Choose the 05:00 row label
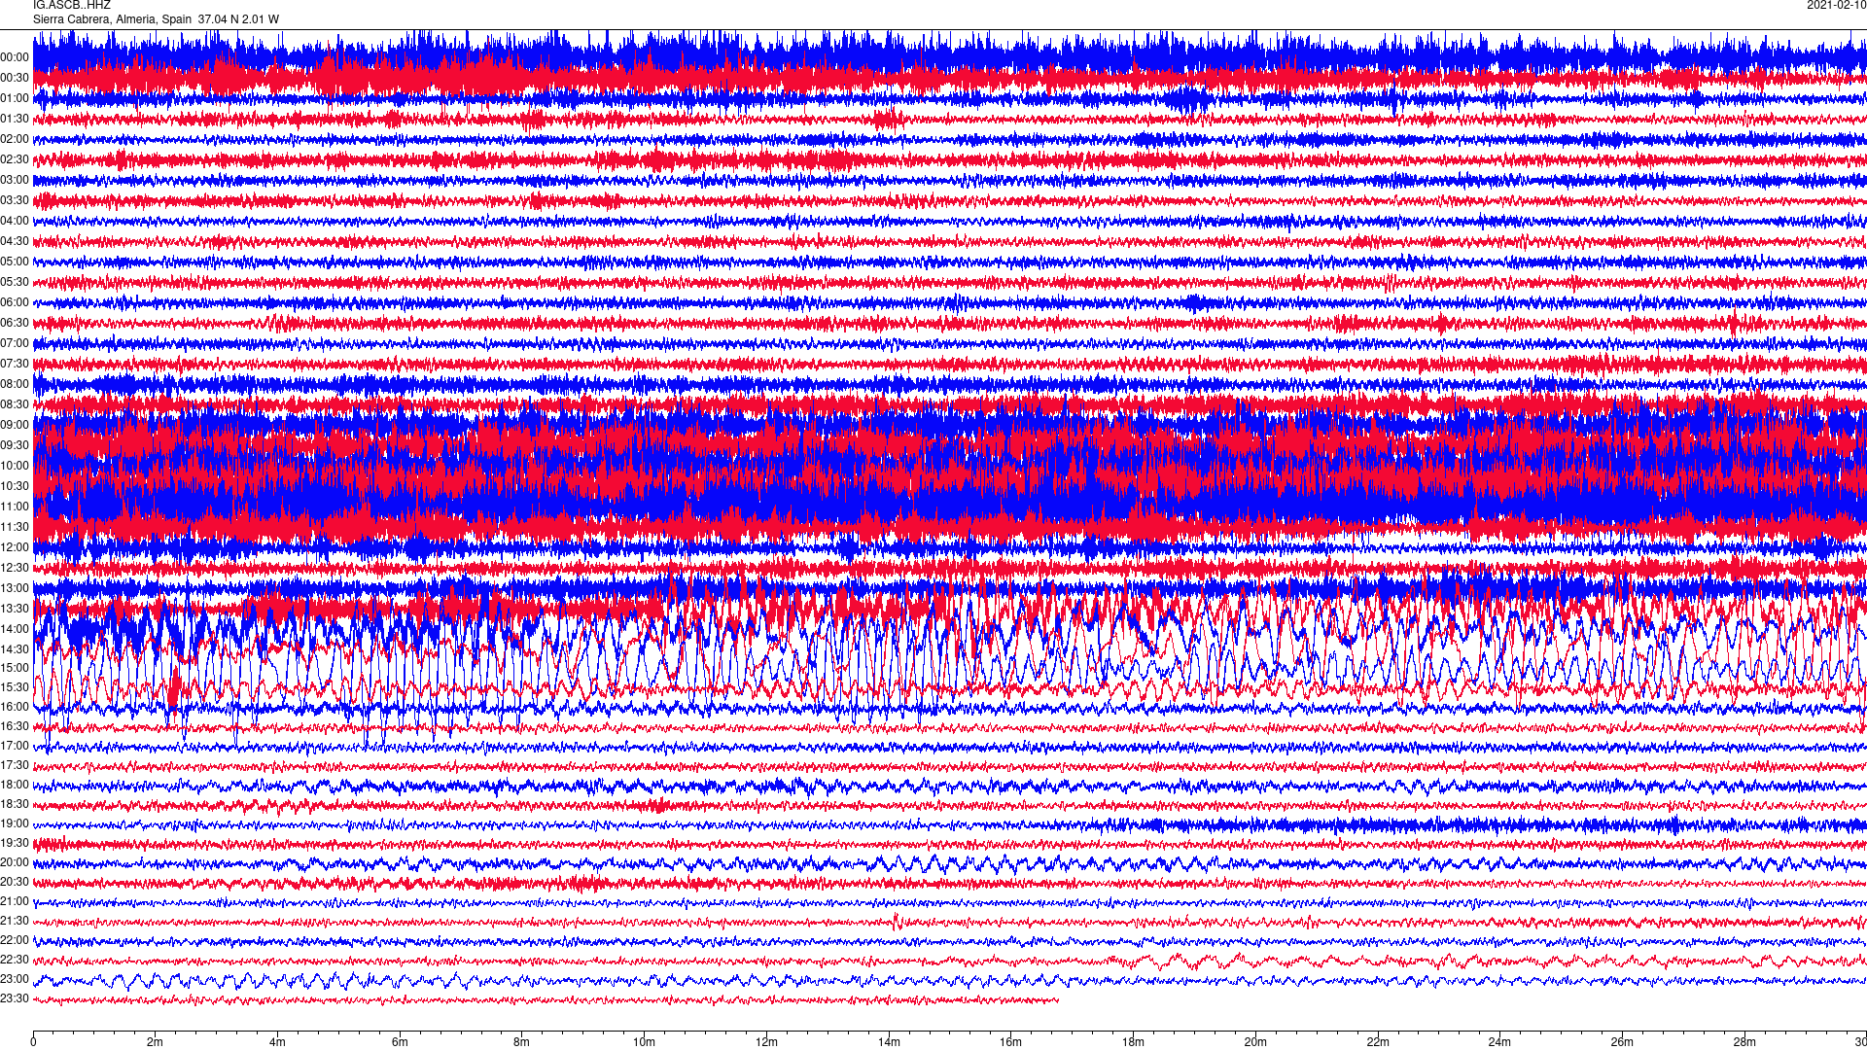 pyautogui.click(x=15, y=262)
